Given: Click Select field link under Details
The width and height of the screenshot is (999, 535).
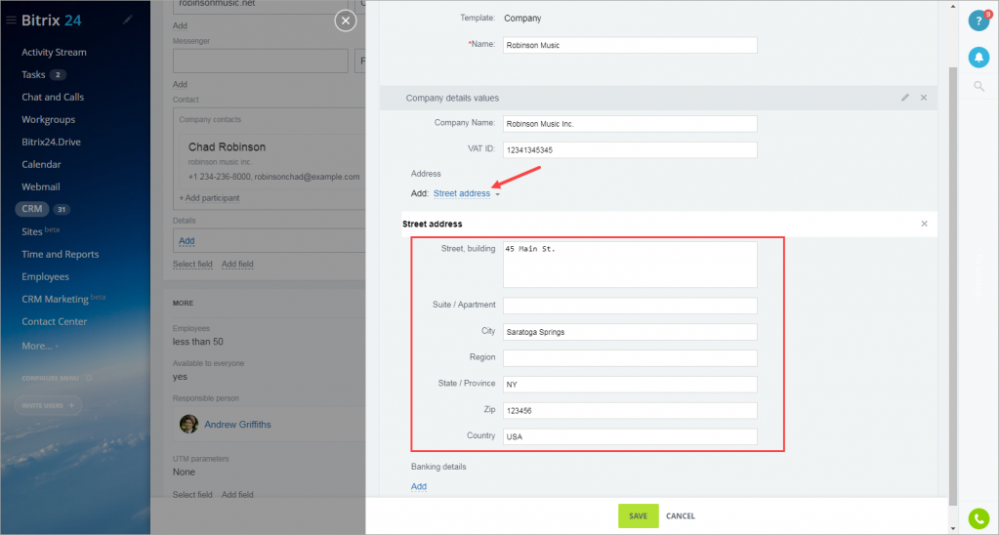Looking at the screenshot, I should (x=192, y=264).
